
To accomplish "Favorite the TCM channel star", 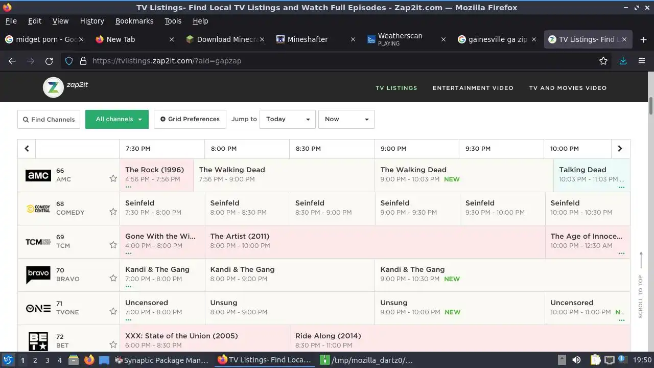I will (113, 245).
